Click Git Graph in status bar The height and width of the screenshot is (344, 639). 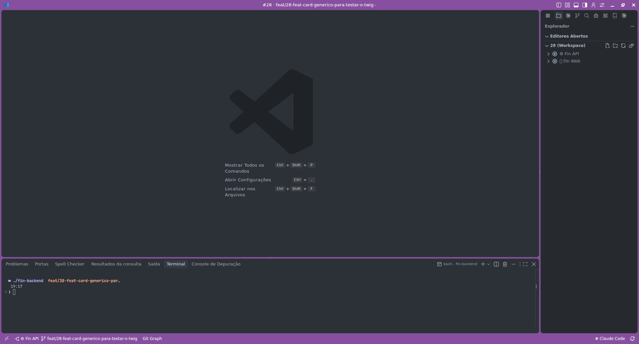click(x=152, y=339)
